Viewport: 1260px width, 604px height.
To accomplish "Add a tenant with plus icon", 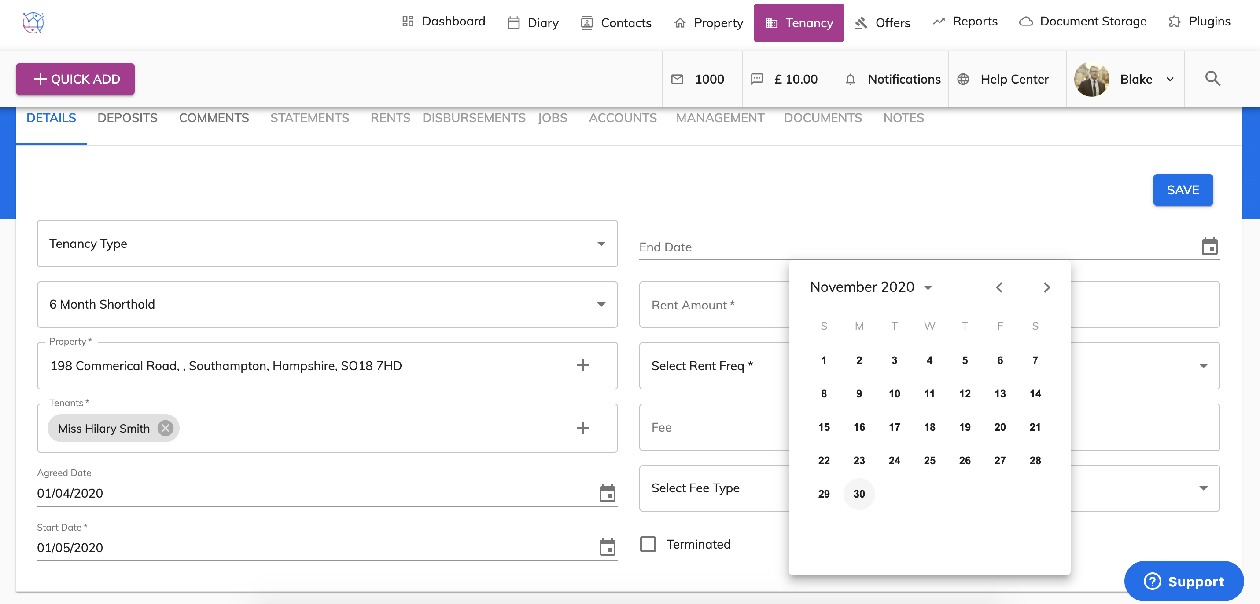I will tap(582, 428).
